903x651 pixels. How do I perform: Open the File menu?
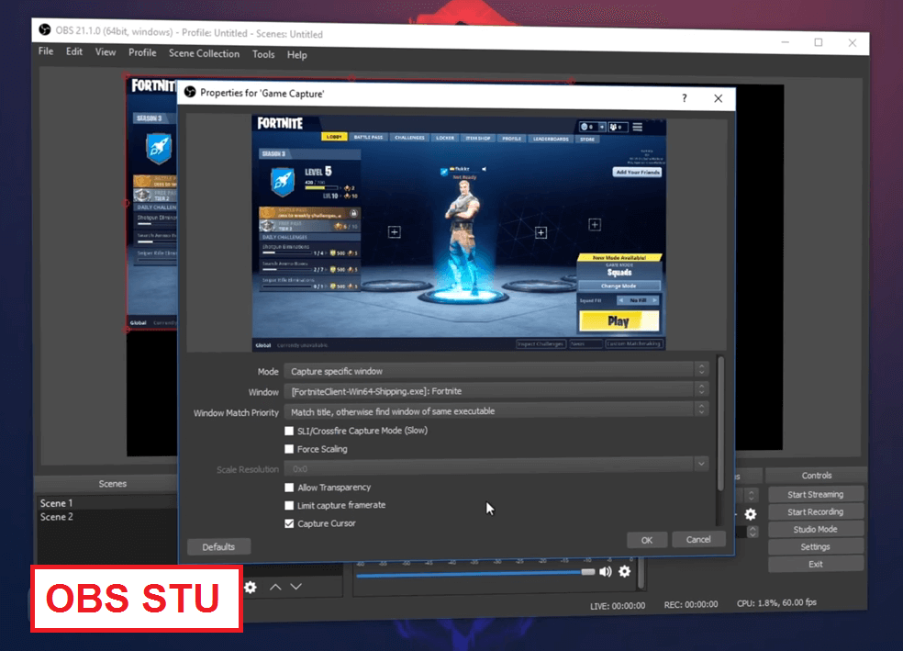click(x=46, y=51)
